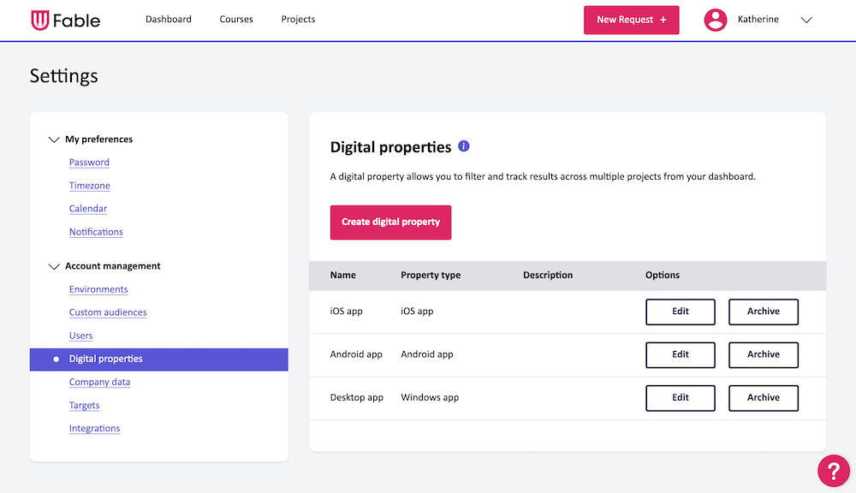This screenshot has height=493, width=856.
Task: Edit the iOS app property
Action: (681, 312)
